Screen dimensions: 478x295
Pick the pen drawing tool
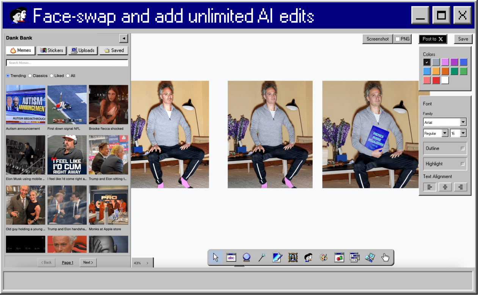[x=277, y=257]
